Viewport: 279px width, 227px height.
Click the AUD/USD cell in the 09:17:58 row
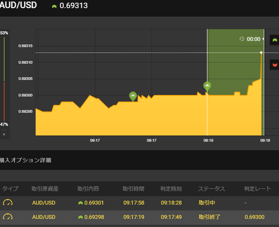(x=44, y=203)
